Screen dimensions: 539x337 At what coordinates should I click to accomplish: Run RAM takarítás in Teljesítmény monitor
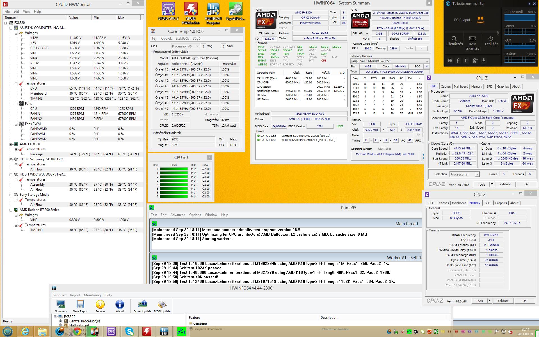[472, 43]
